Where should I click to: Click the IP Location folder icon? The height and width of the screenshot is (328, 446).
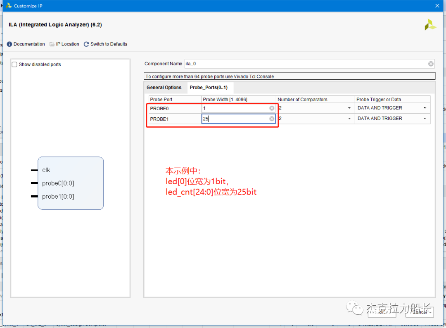click(52, 44)
